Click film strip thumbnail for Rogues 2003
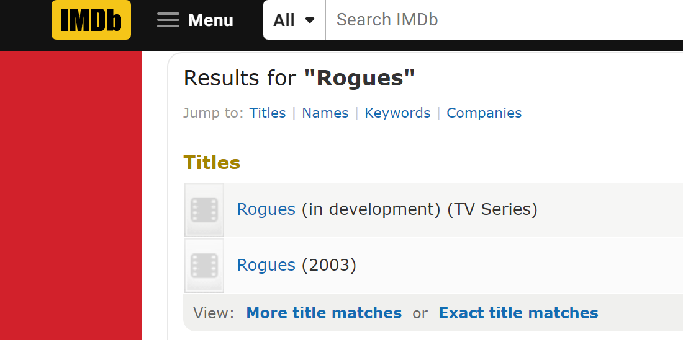 [204, 265]
